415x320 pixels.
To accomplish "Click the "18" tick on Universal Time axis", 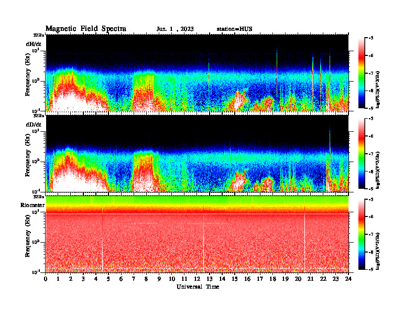I will 272,279.
